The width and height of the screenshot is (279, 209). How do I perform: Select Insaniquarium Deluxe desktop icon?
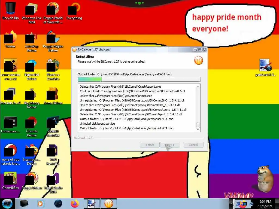tap(32, 155)
